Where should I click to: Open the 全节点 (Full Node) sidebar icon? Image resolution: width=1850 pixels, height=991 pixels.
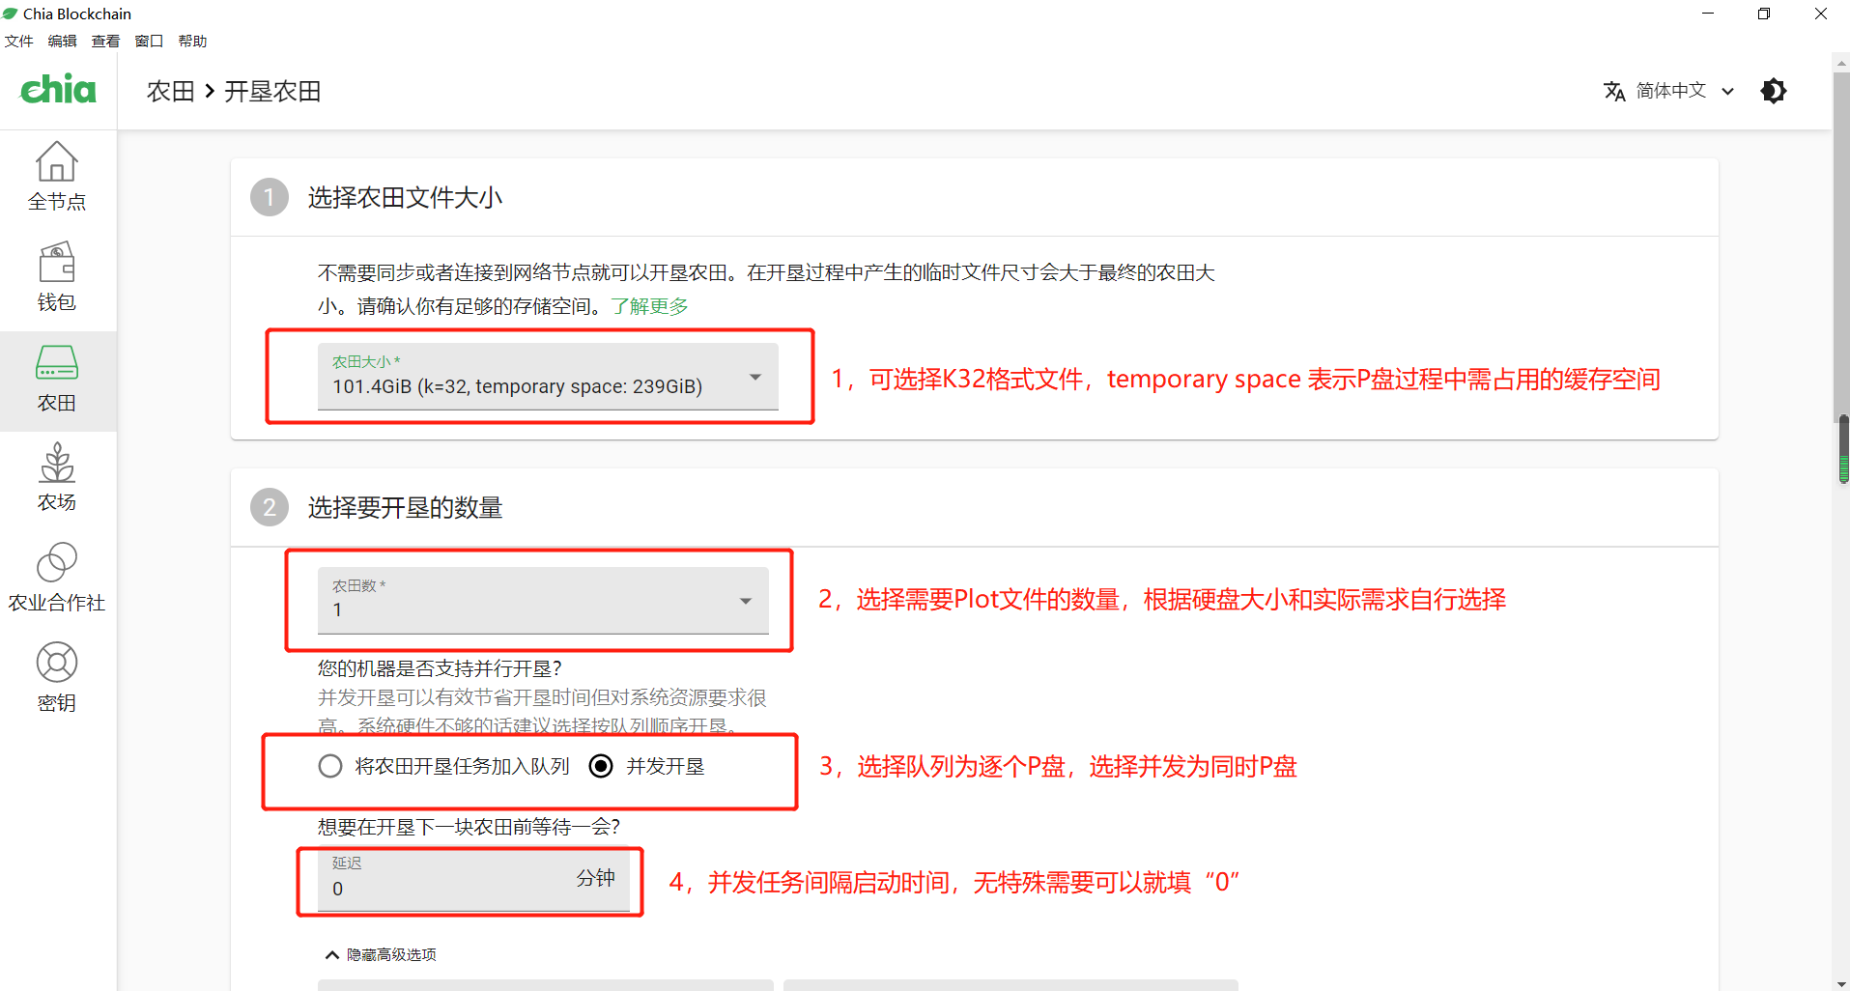(57, 176)
